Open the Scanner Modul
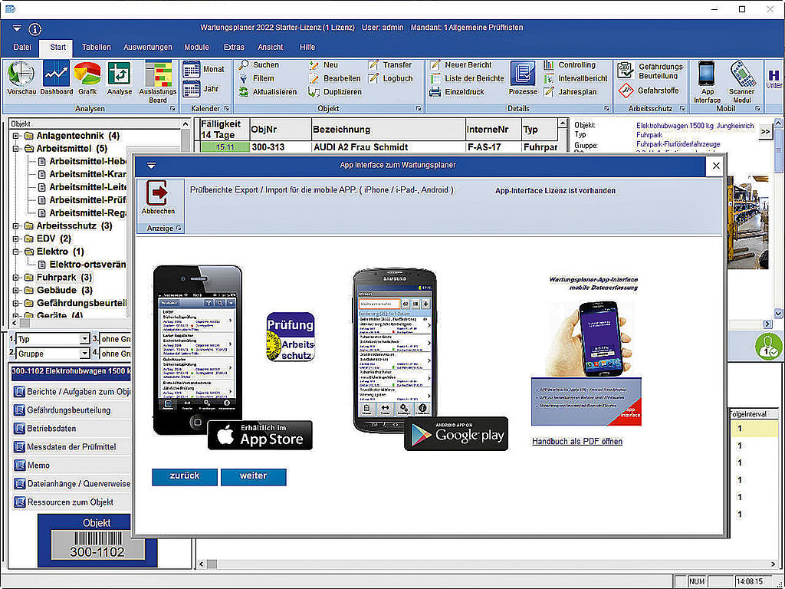 tap(741, 81)
